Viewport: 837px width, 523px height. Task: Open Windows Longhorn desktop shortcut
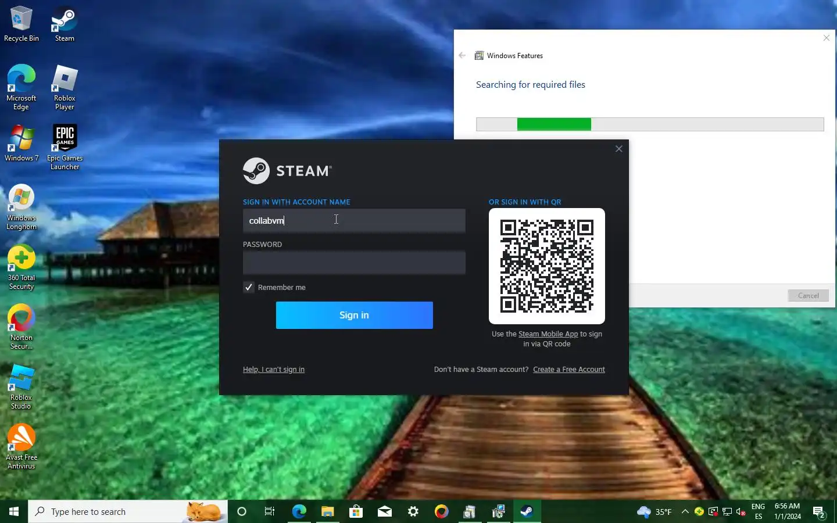tap(22, 207)
